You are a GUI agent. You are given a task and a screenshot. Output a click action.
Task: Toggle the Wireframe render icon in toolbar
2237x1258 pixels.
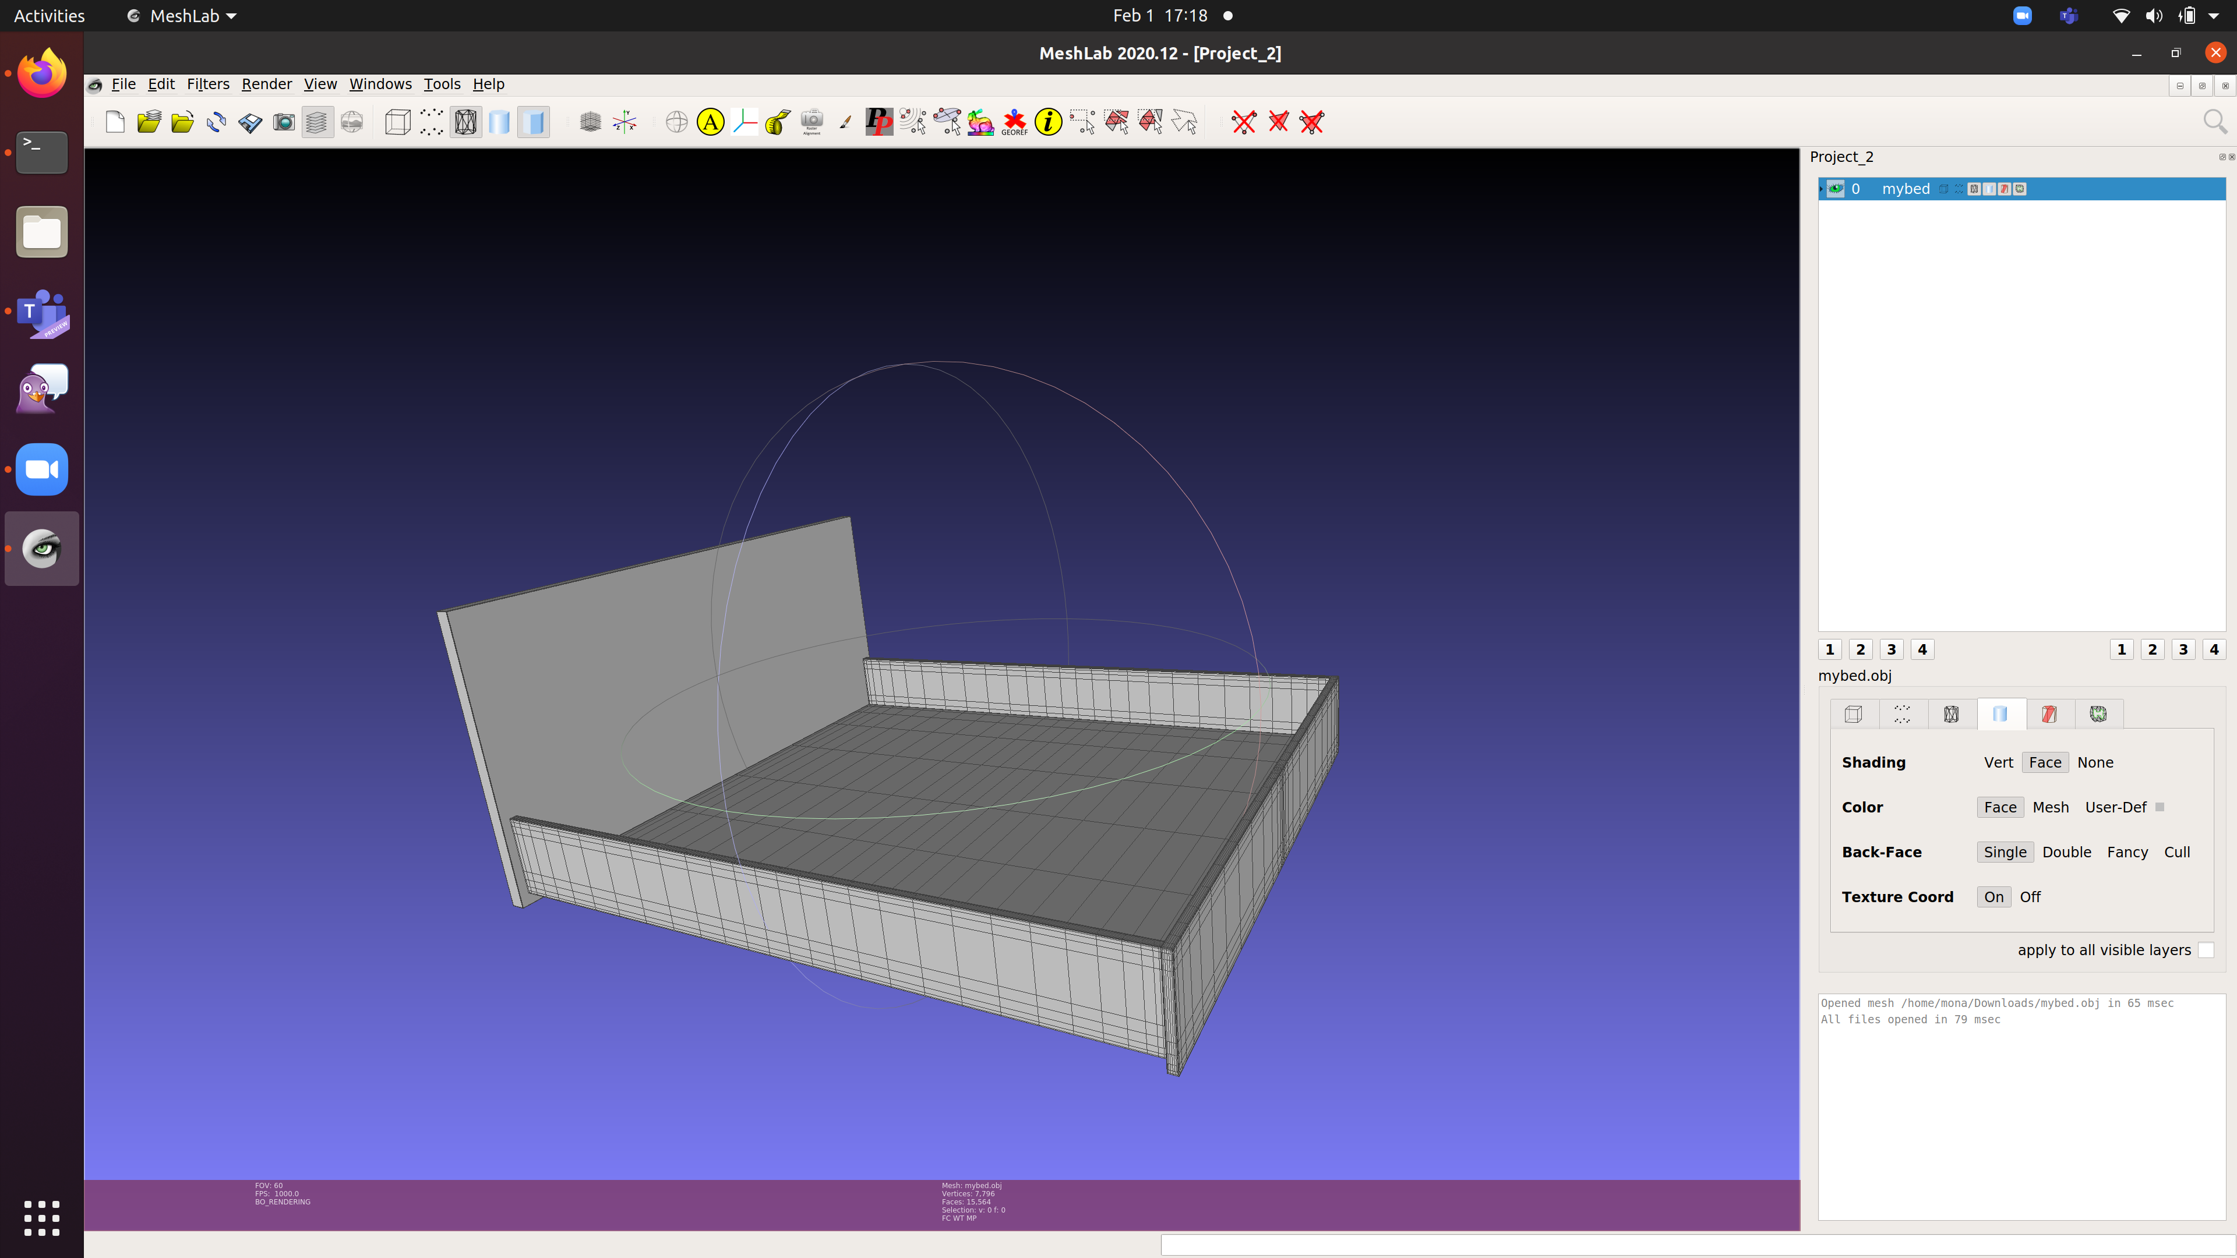coord(465,122)
